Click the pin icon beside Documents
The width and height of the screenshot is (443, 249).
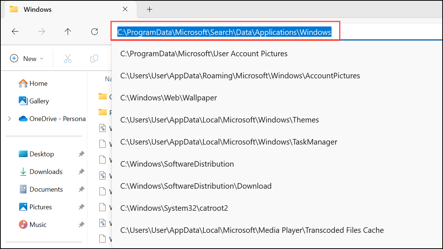pyautogui.click(x=81, y=189)
